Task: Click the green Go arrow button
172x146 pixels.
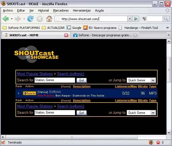Action: tap(136, 19)
